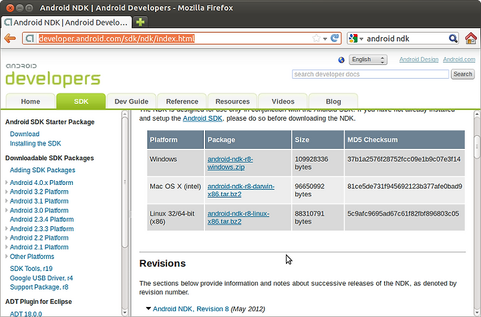Open the English language dropdown
The height and width of the screenshot is (317, 481).
point(368,59)
